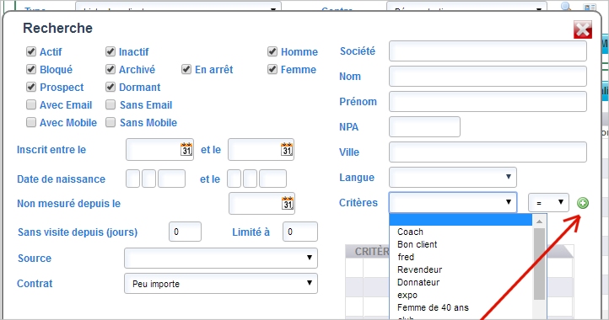Open the Contrat 'Peu importe' dropdown
This screenshot has width=609, height=320.
click(221, 284)
